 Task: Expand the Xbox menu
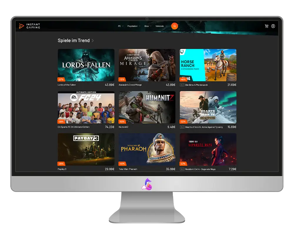tap(148, 26)
